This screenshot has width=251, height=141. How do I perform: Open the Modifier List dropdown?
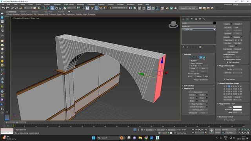point(199,26)
